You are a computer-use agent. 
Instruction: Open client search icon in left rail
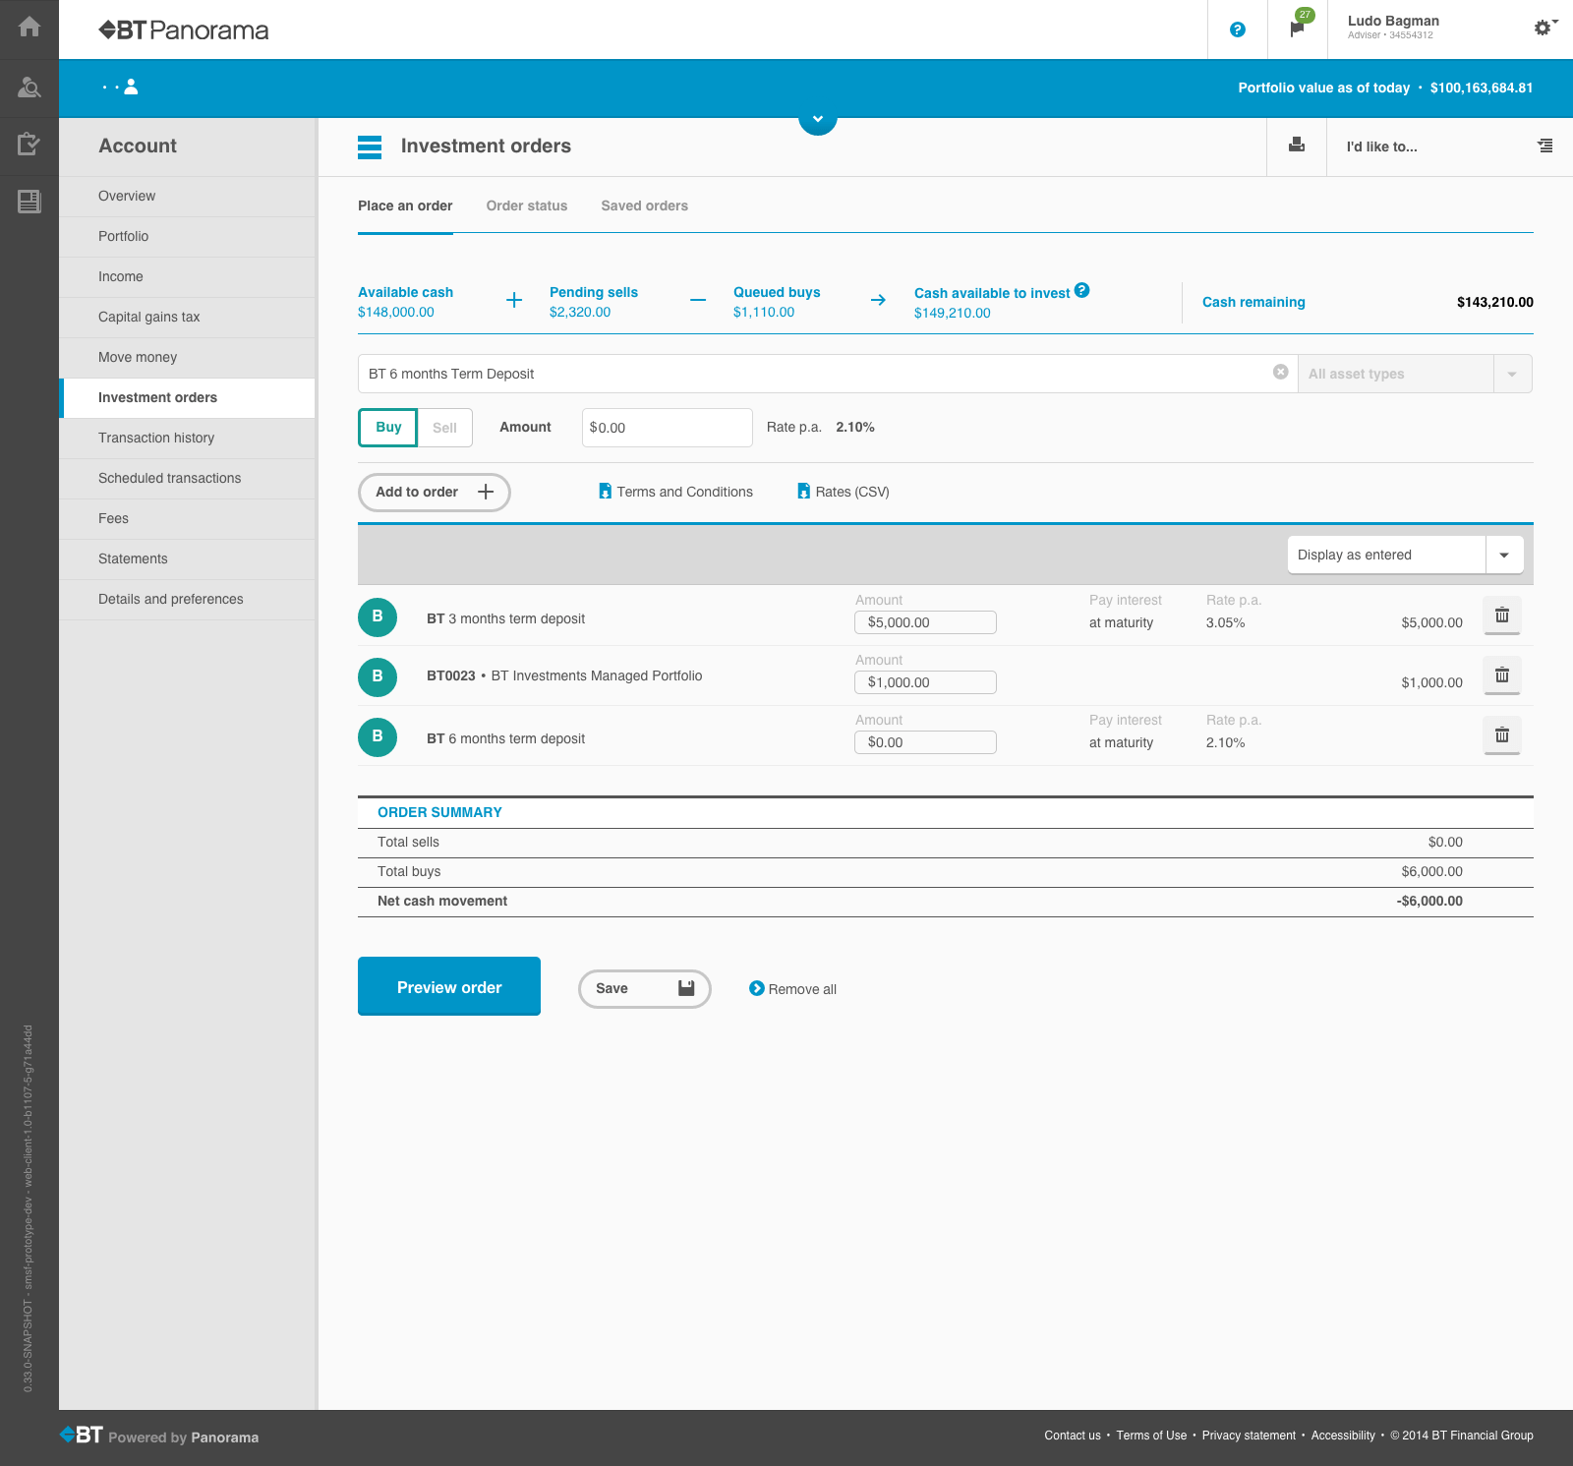(29, 88)
